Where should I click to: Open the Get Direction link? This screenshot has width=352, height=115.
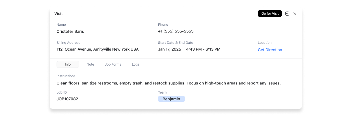tap(270, 50)
